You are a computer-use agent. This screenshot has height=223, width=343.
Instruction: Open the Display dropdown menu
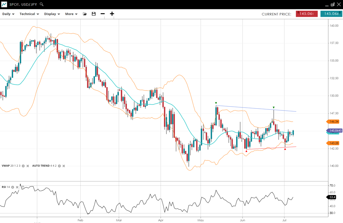pyautogui.click(x=52, y=14)
